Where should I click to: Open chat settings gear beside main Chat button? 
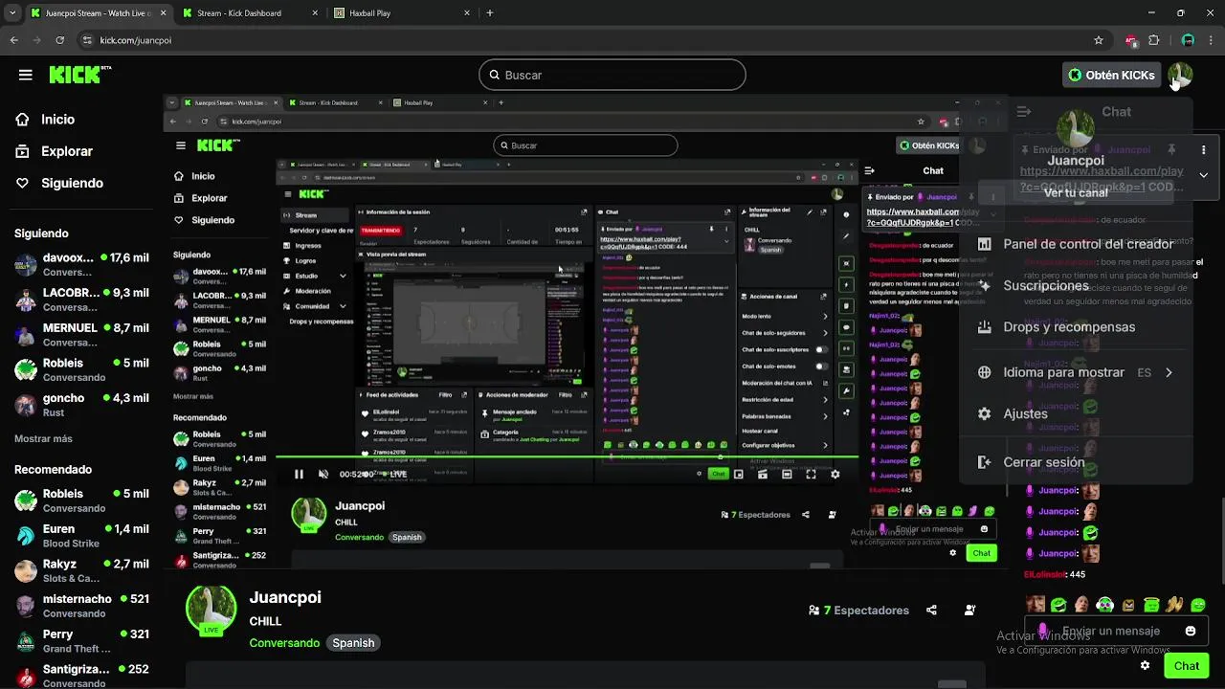click(x=1145, y=665)
